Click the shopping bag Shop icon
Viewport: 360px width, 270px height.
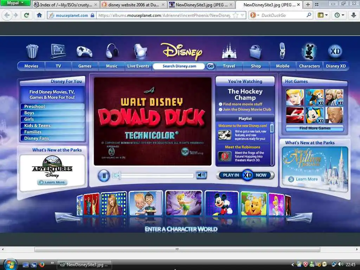coord(255,52)
